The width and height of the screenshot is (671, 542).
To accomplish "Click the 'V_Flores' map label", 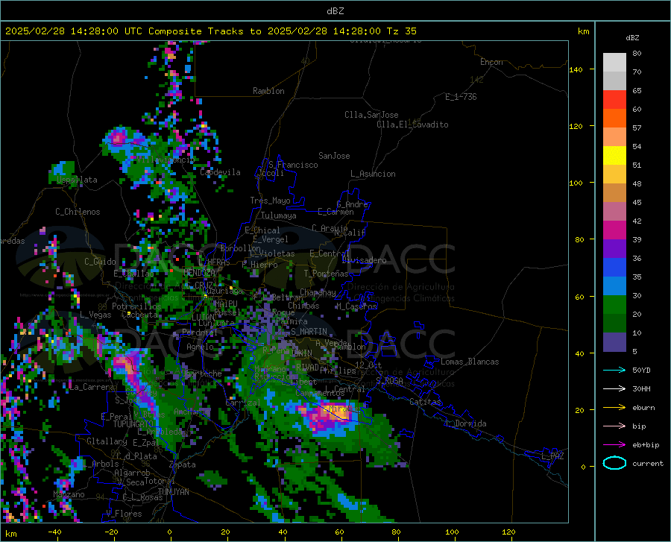I will click(124, 514).
